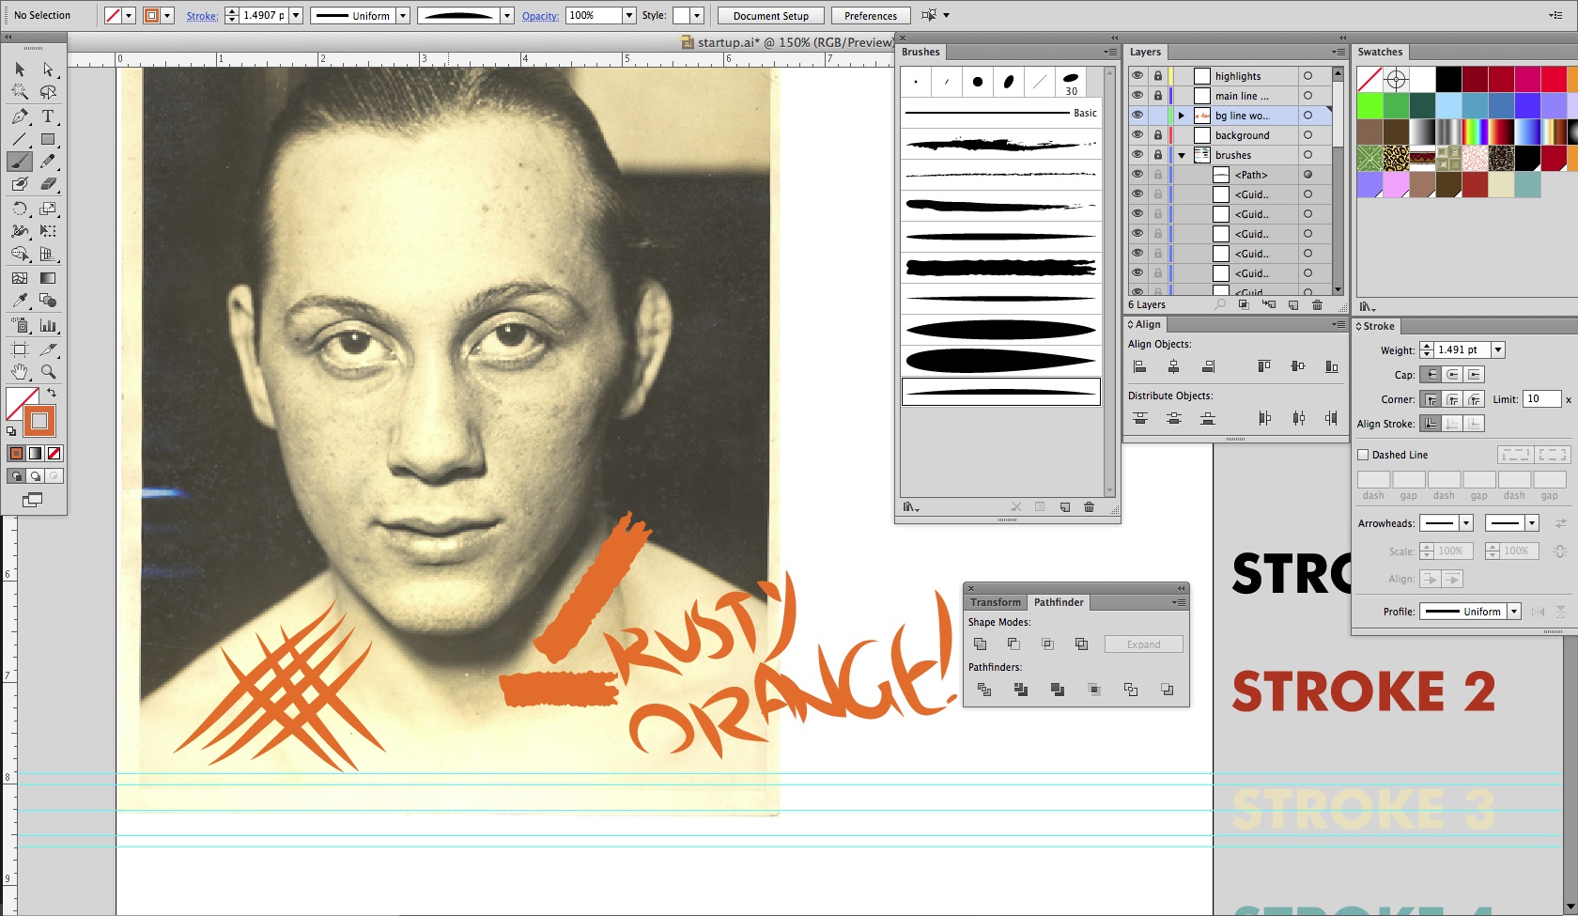
Task: Open the stroke weight dropdown in control bar
Action: (x=296, y=16)
